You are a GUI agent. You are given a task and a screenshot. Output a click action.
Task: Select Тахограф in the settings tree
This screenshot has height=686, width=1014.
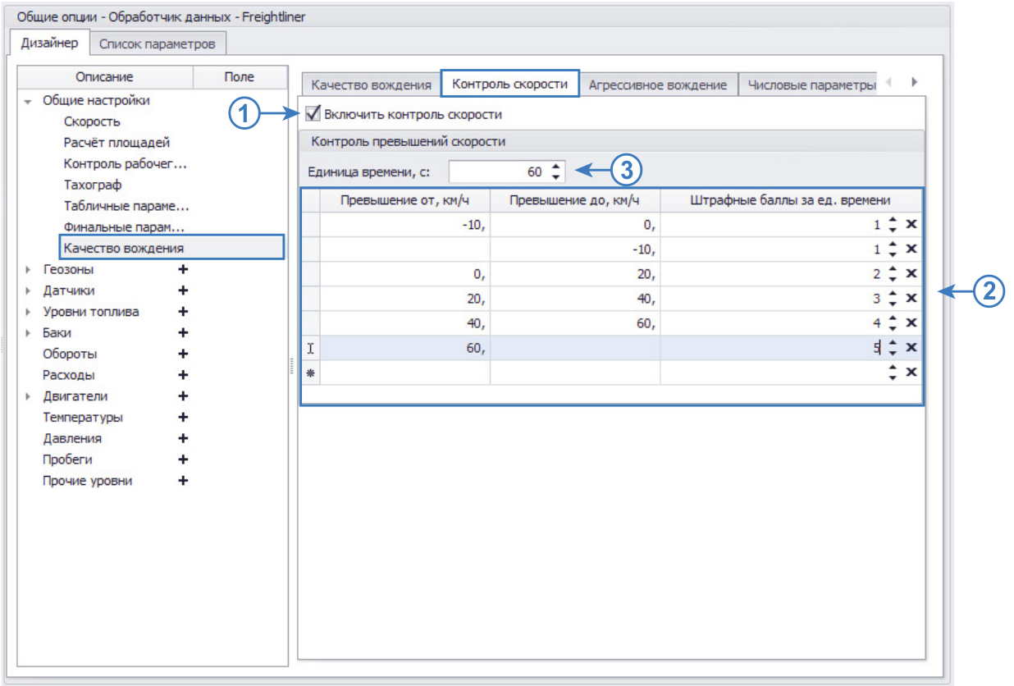(x=93, y=185)
